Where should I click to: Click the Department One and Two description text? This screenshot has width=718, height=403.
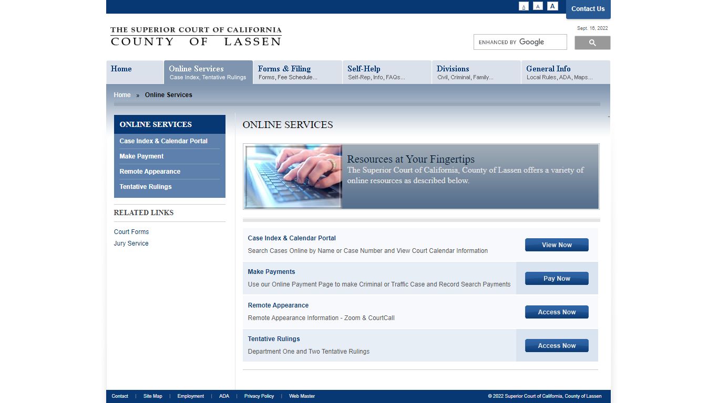[x=309, y=352]
